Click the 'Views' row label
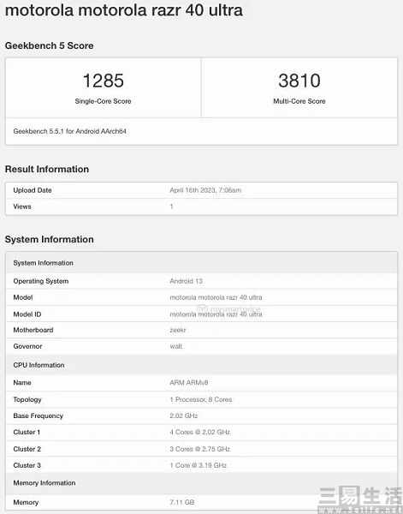 coord(22,206)
